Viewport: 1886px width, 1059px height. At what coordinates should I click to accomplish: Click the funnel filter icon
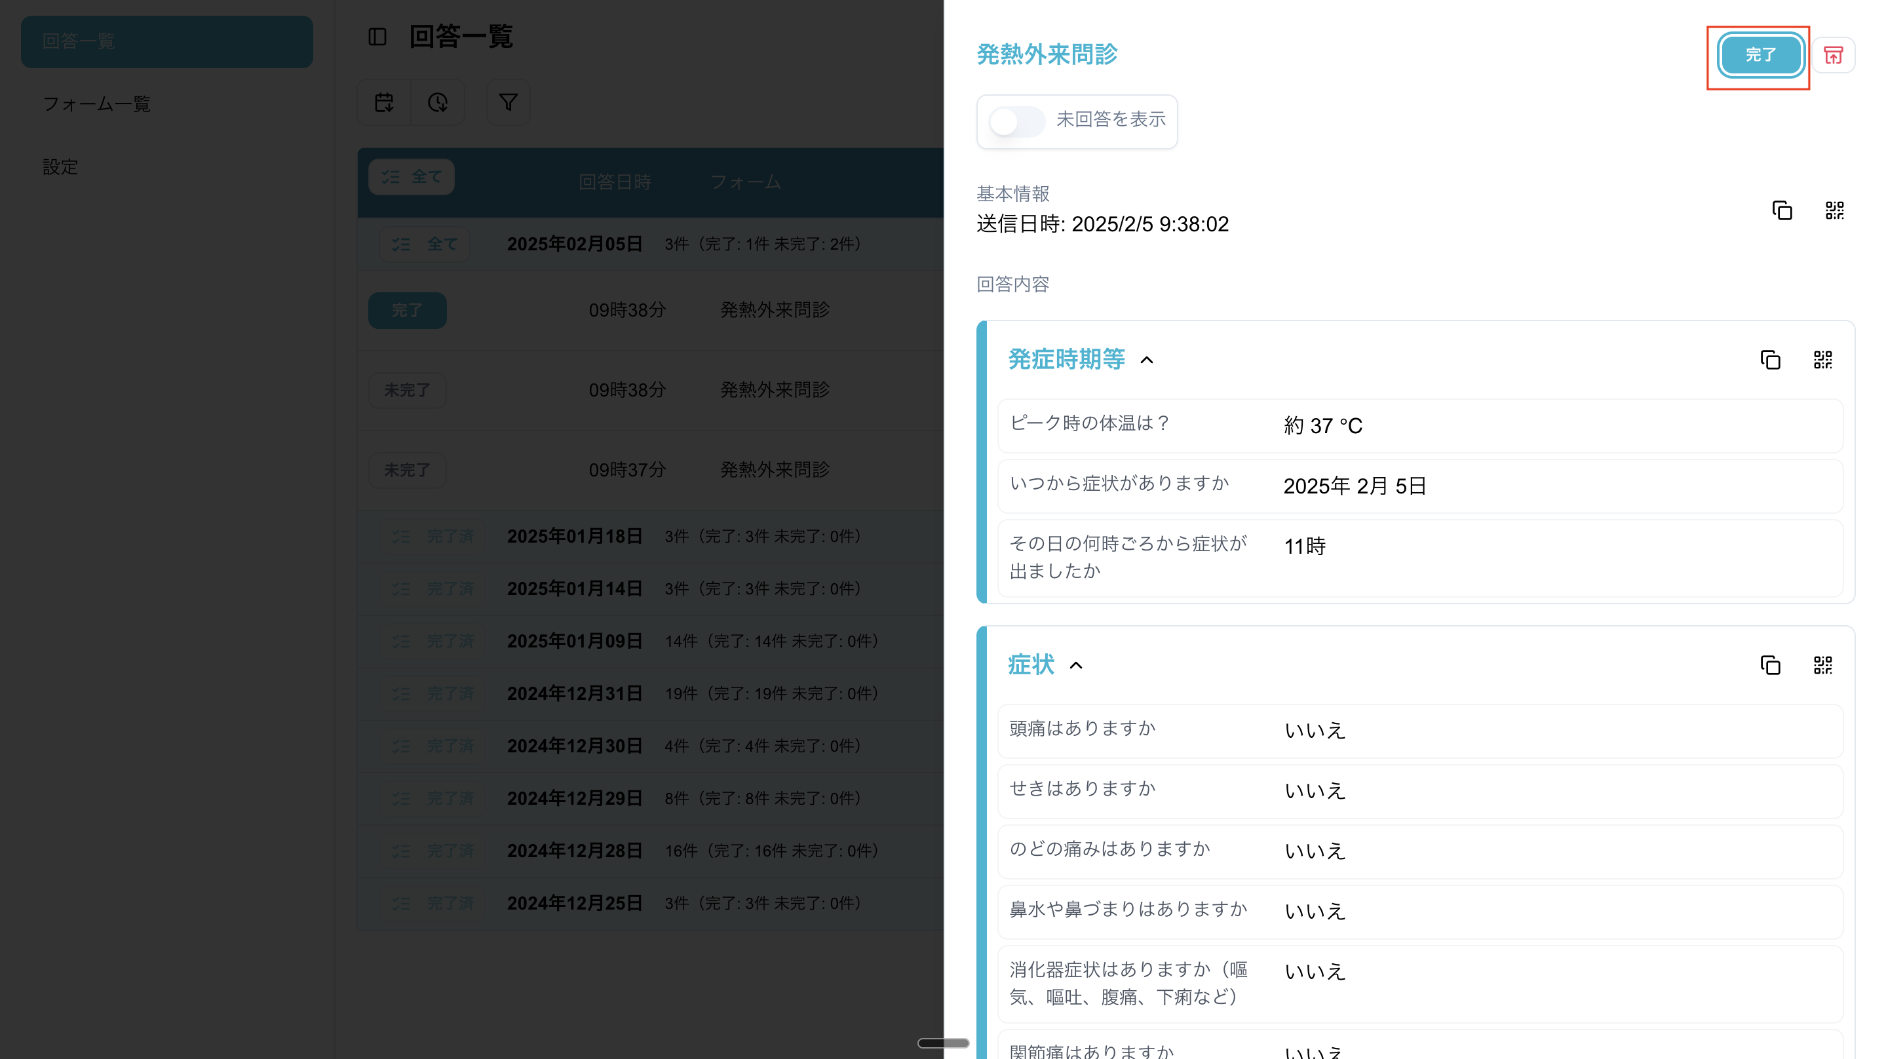pos(508,102)
